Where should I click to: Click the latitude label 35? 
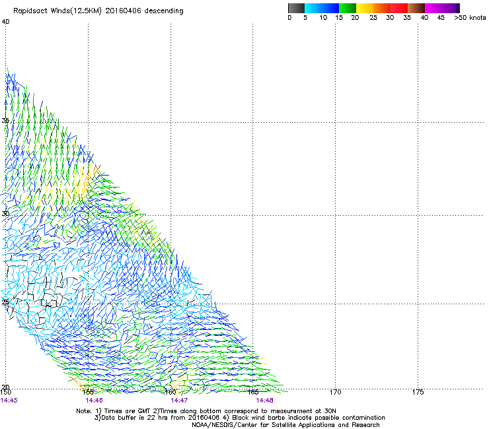(5, 120)
